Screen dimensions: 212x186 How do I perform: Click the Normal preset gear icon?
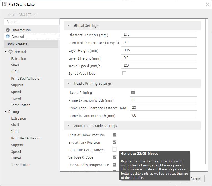point(11,52)
